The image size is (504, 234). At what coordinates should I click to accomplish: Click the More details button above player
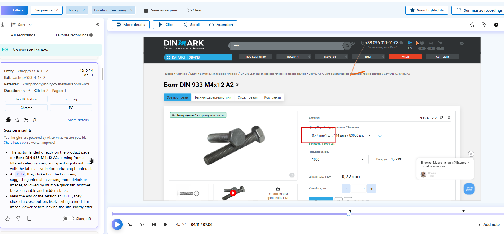(131, 25)
